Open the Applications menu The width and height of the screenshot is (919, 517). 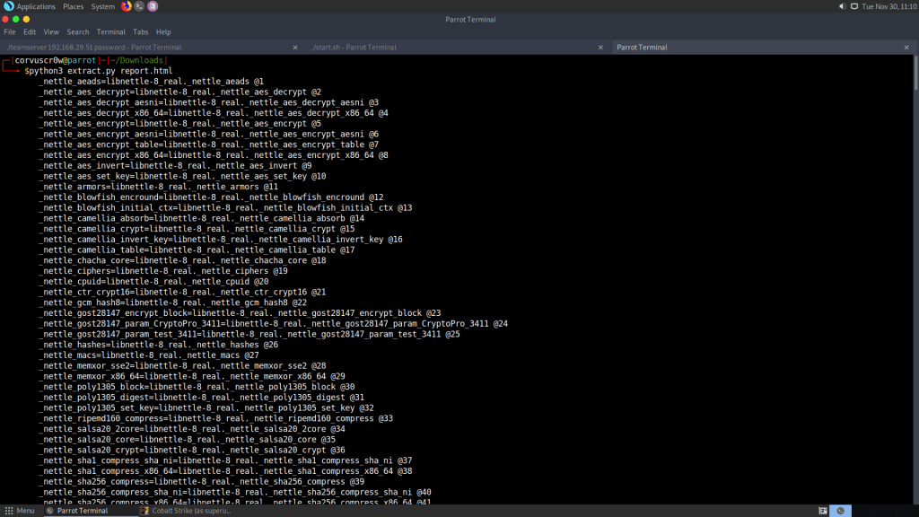point(36,6)
